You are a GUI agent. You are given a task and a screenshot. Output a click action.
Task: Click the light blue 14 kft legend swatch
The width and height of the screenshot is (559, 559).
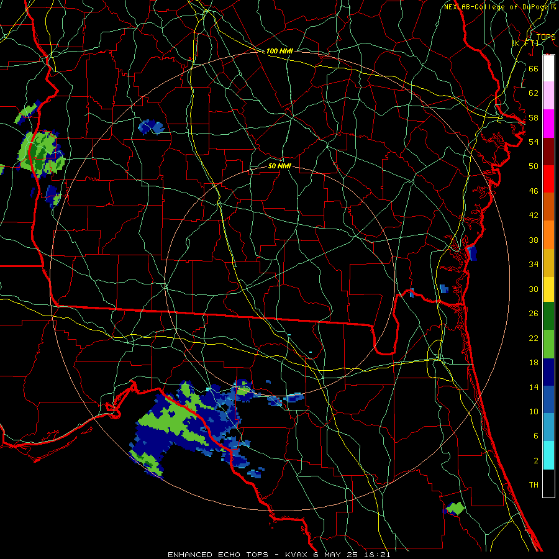click(548, 427)
